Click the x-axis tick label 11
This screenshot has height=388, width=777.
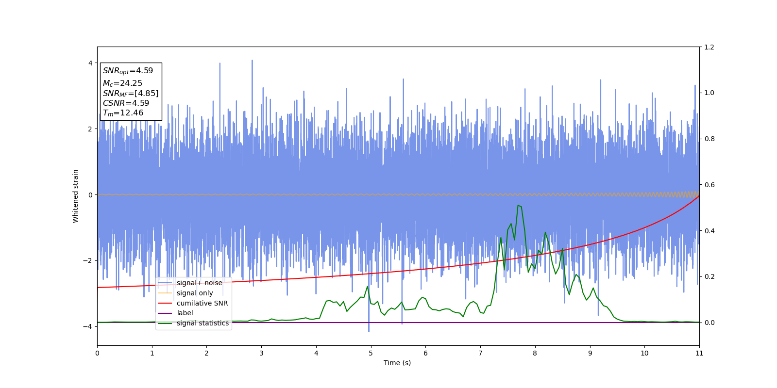[x=699, y=353]
